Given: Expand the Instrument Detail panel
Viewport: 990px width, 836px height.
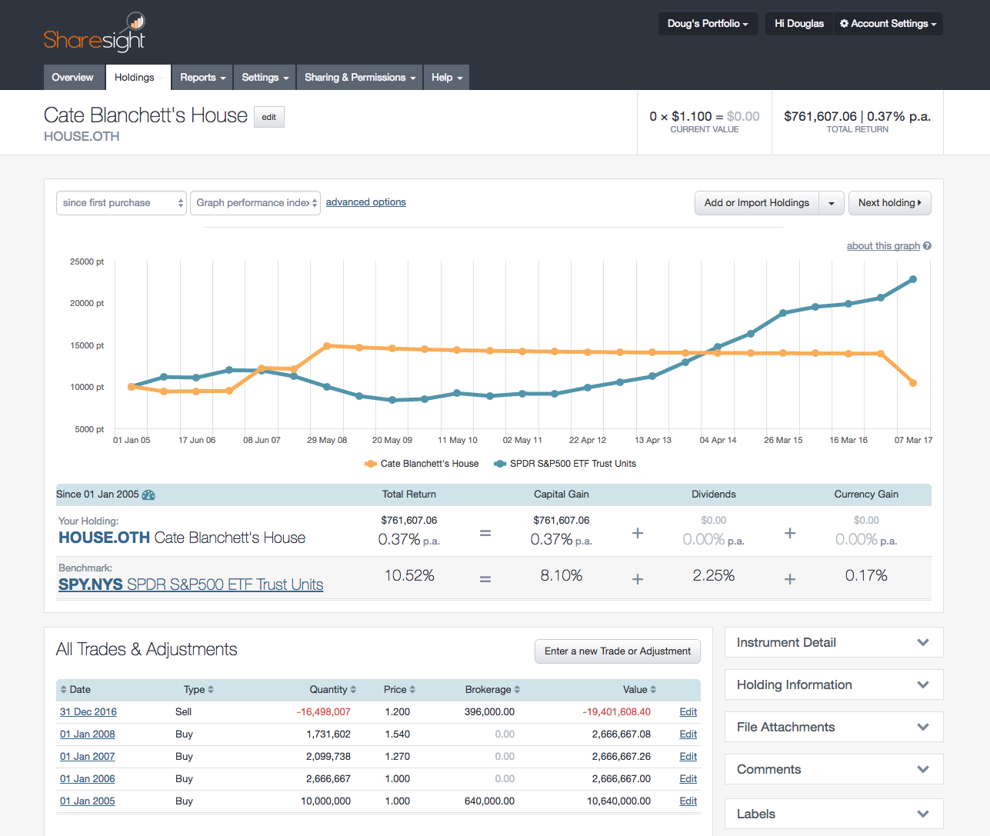Looking at the screenshot, I should coord(833,642).
